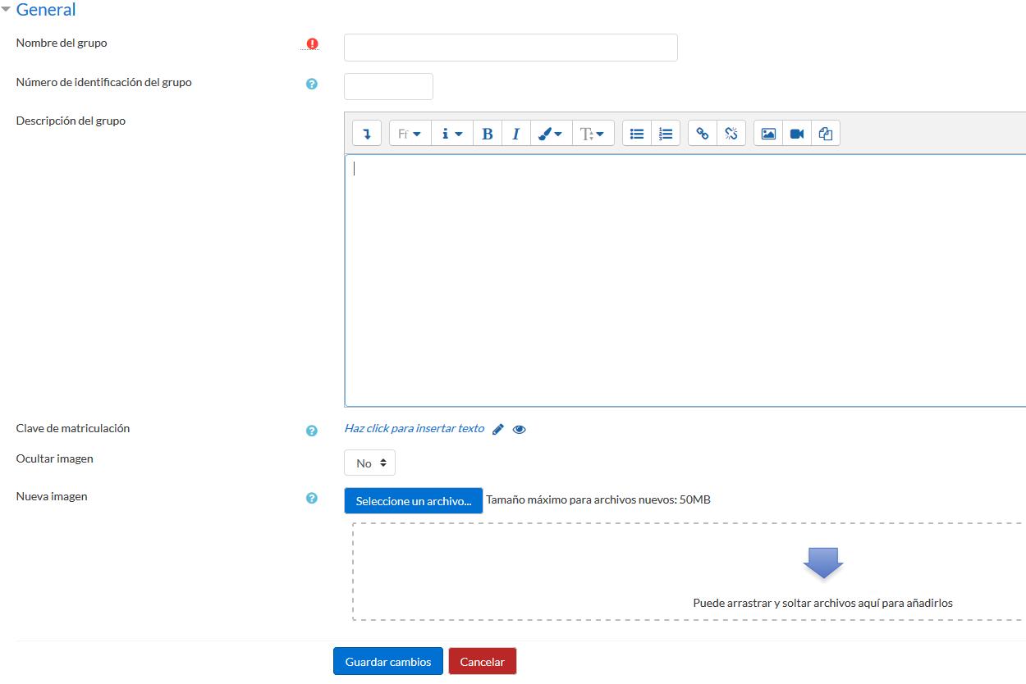Click the pencil icon to edit enrolment key
This screenshot has height=684, width=1026.
pos(498,429)
